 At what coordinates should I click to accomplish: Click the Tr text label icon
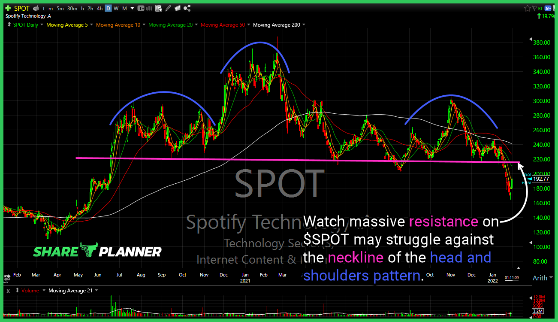click(141, 8)
